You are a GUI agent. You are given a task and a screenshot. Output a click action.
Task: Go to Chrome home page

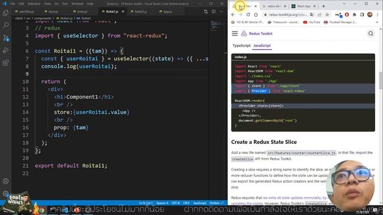click(x=256, y=14)
